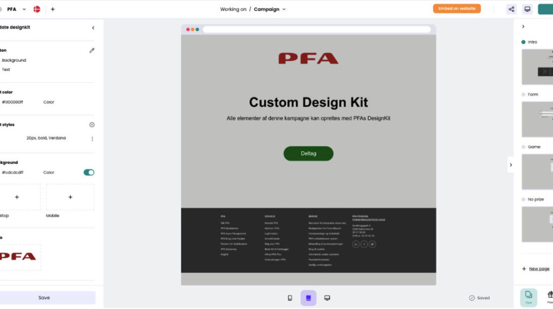Click the Danish flag language icon

[x=37, y=9]
